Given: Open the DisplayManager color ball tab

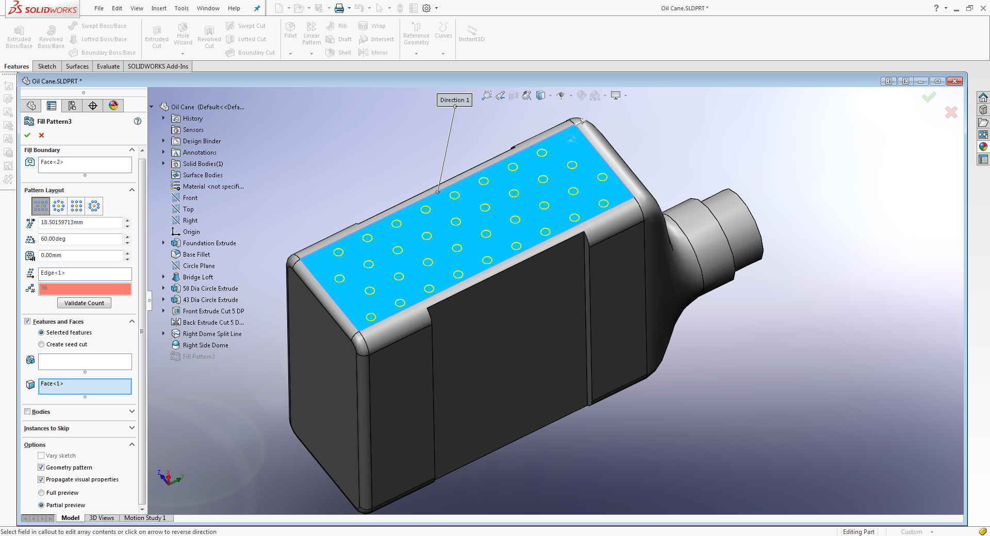Looking at the screenshot, I should (x=113, y=106).
